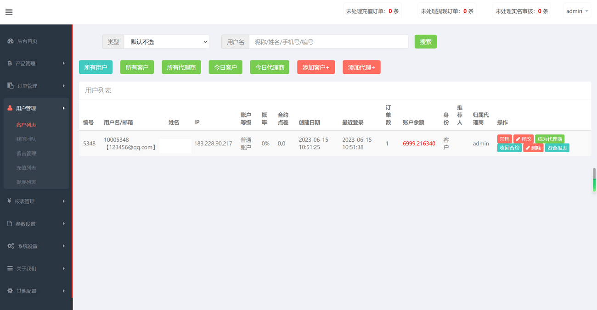Open 充值列表 in the sidebar submenu
597x310 pixels.
(26, 168)
